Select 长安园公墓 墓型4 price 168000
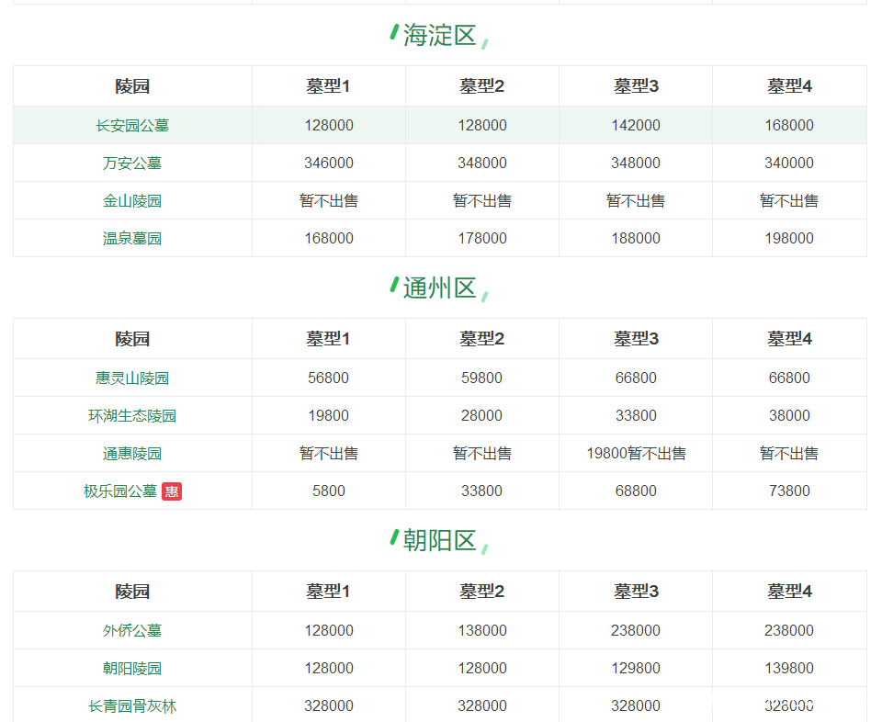Screen dimensions: 882x722 789,126
